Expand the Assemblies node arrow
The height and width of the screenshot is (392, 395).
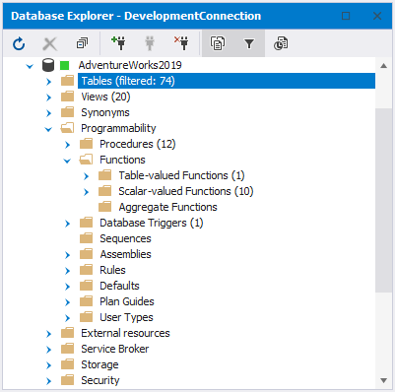(68, 255)
